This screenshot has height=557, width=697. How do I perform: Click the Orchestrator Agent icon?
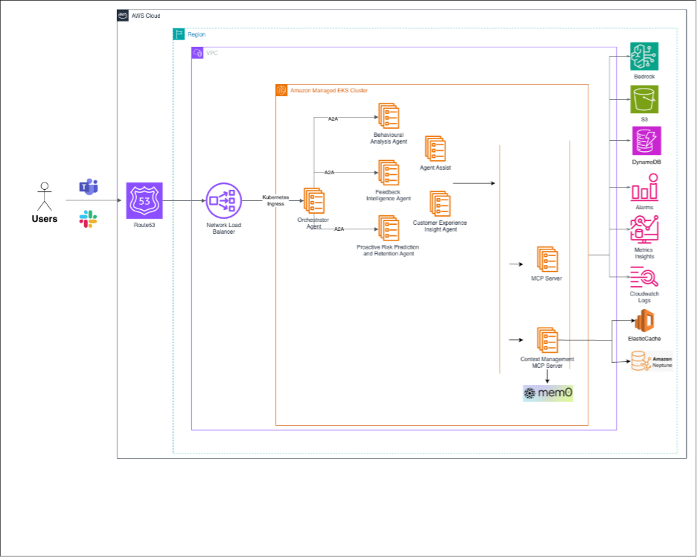pyautogui.click(x=314, y=201)
